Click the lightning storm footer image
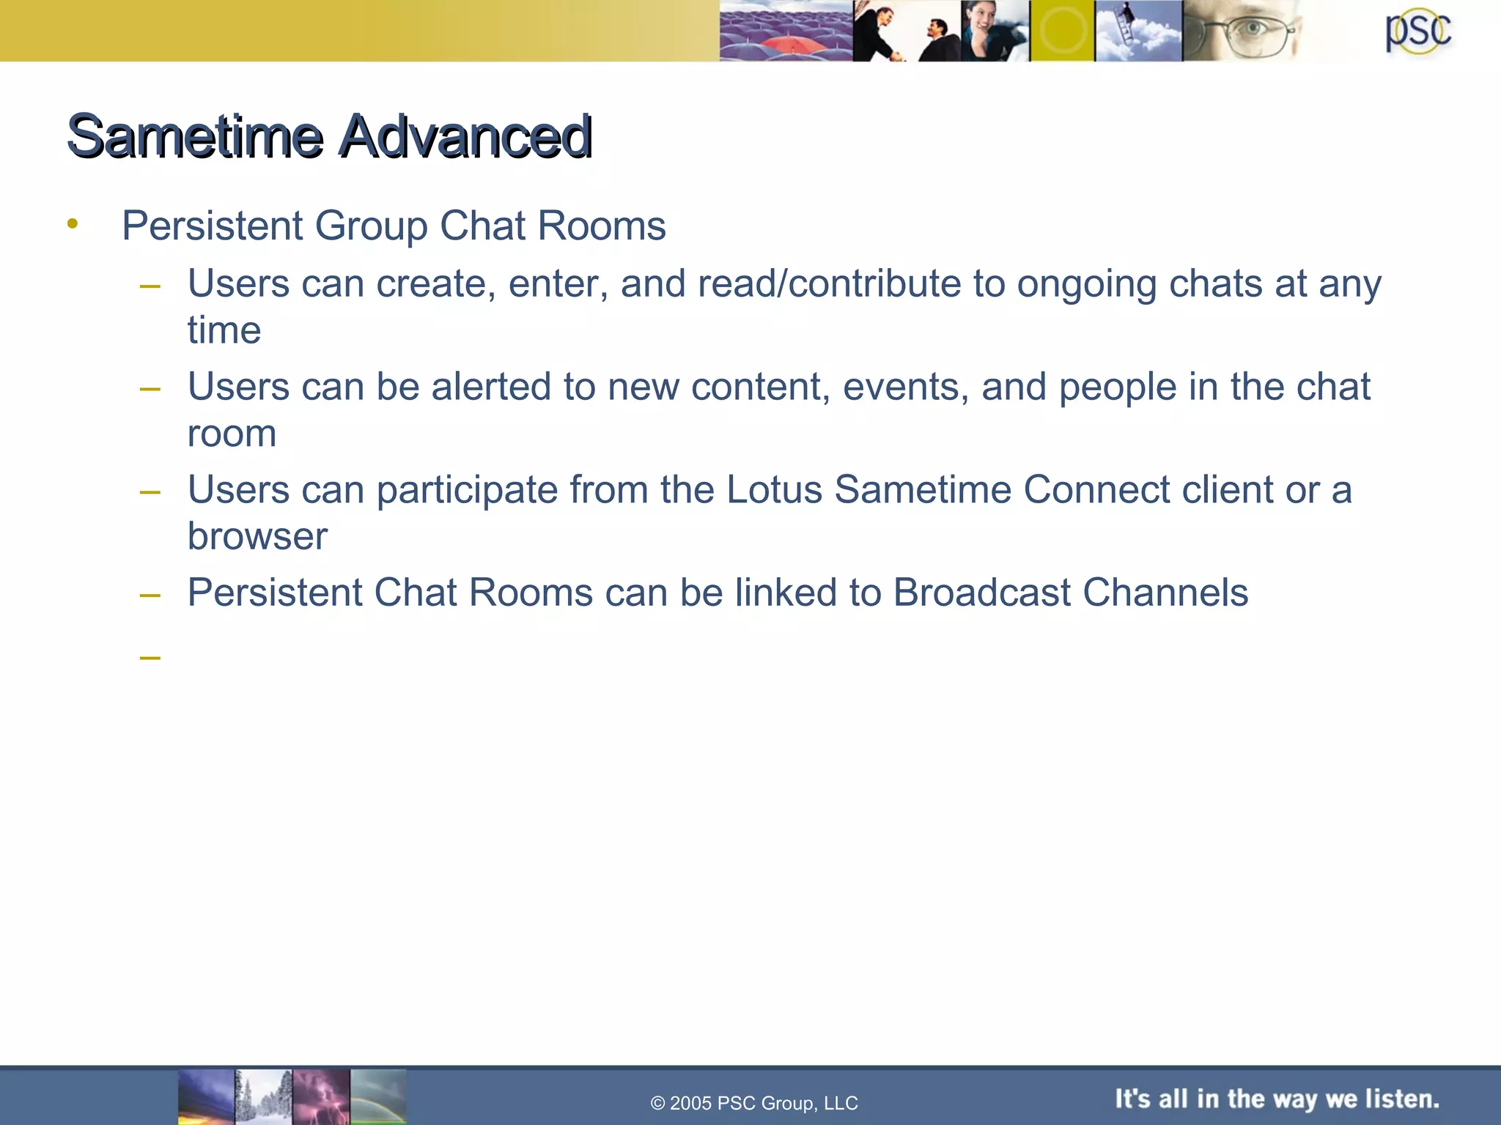 click(321, 1096)
